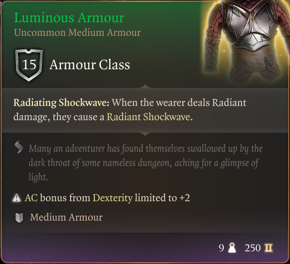290x264 pixels.
Task: Open the Dexterity keyword link
Action: click(x=113, y=198)
